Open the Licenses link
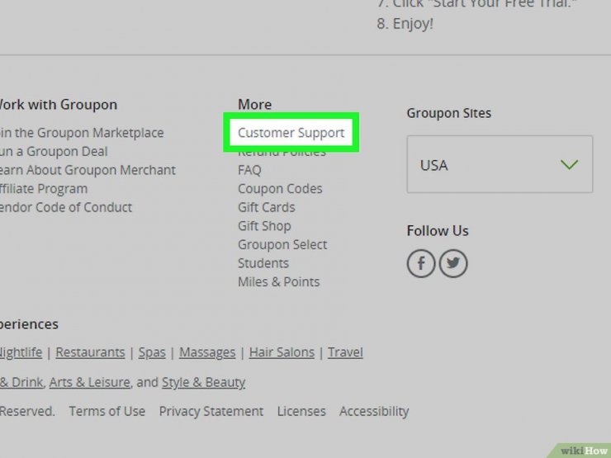This screenshot has width=611, height=458. (x=301, y=411)
